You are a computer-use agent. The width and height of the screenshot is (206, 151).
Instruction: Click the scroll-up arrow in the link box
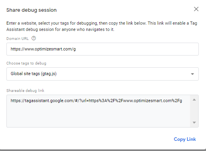(x=194, y=100)
